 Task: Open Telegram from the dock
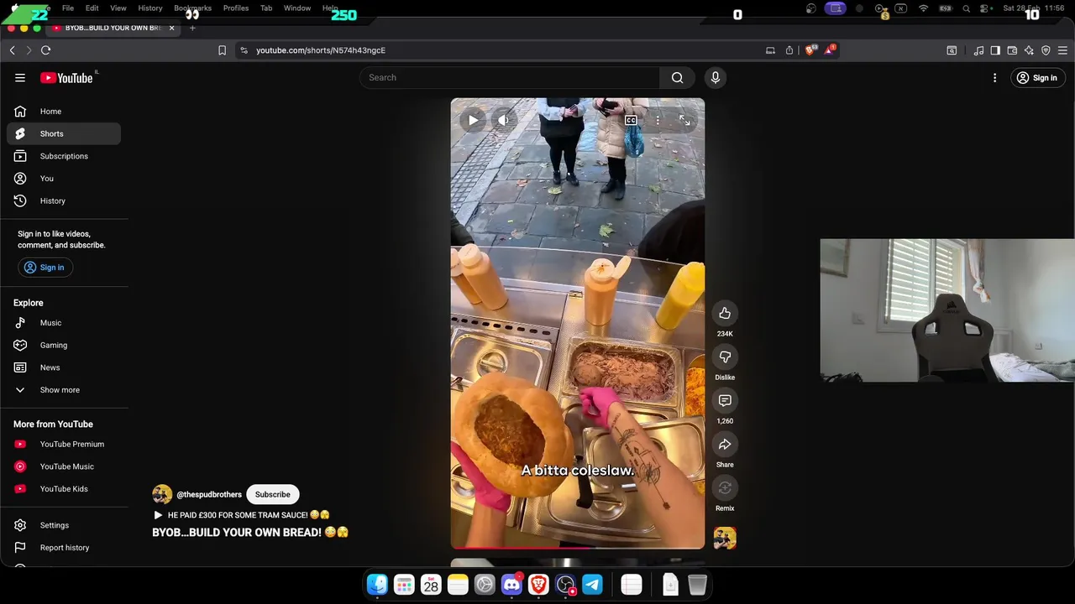coord(592,585)
